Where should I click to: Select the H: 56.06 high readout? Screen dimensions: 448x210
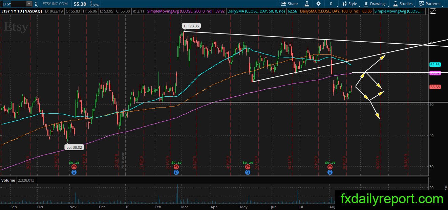click(90, 11)
